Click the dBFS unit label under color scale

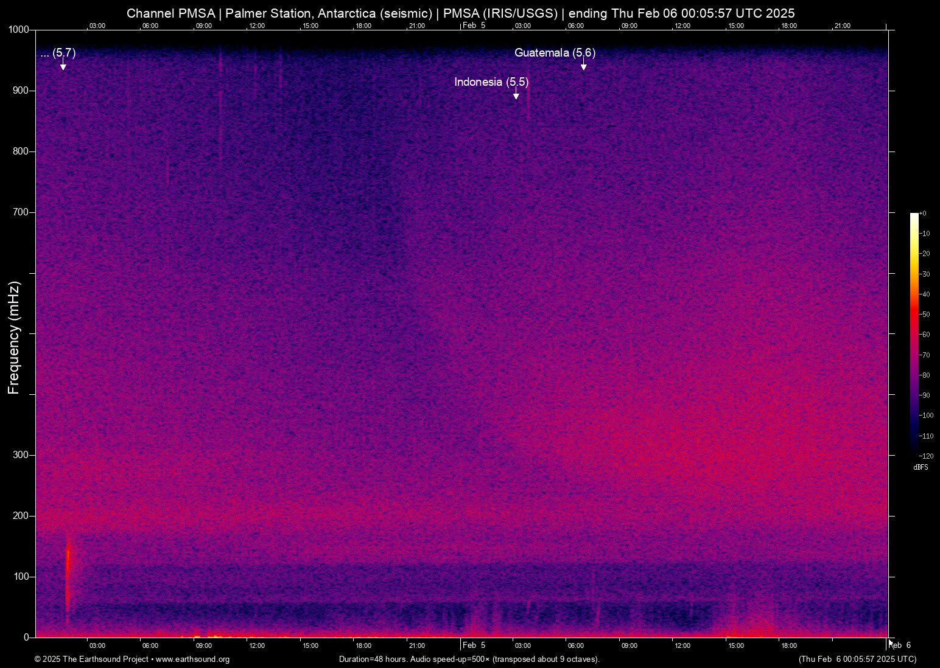pos(921,468)
